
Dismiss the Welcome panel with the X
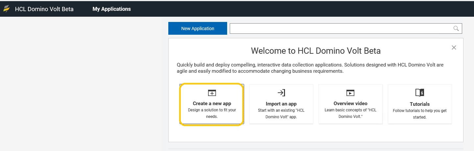tap(454, 47)
